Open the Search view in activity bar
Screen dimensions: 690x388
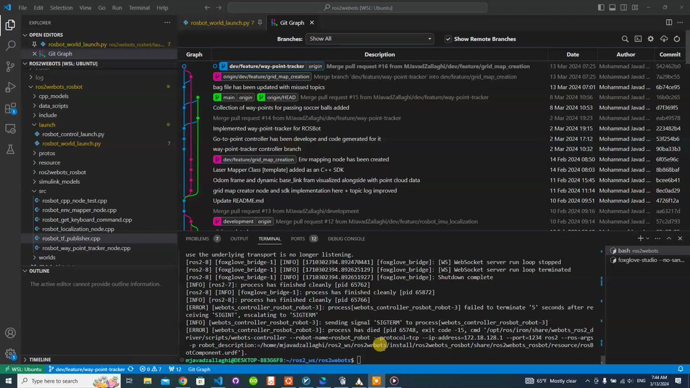click(x=10, y=45)
